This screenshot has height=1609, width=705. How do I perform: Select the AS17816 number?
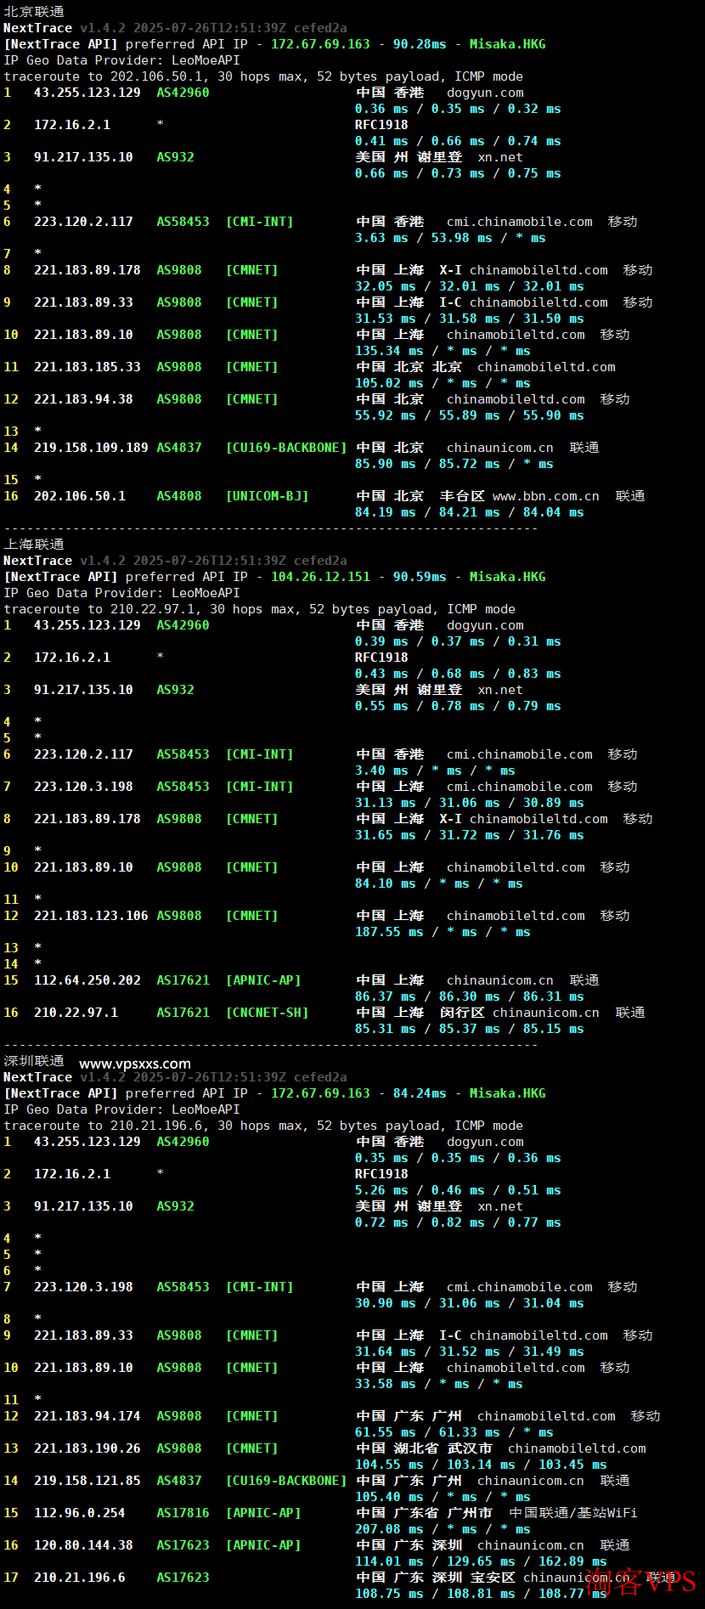point(183,1513)
